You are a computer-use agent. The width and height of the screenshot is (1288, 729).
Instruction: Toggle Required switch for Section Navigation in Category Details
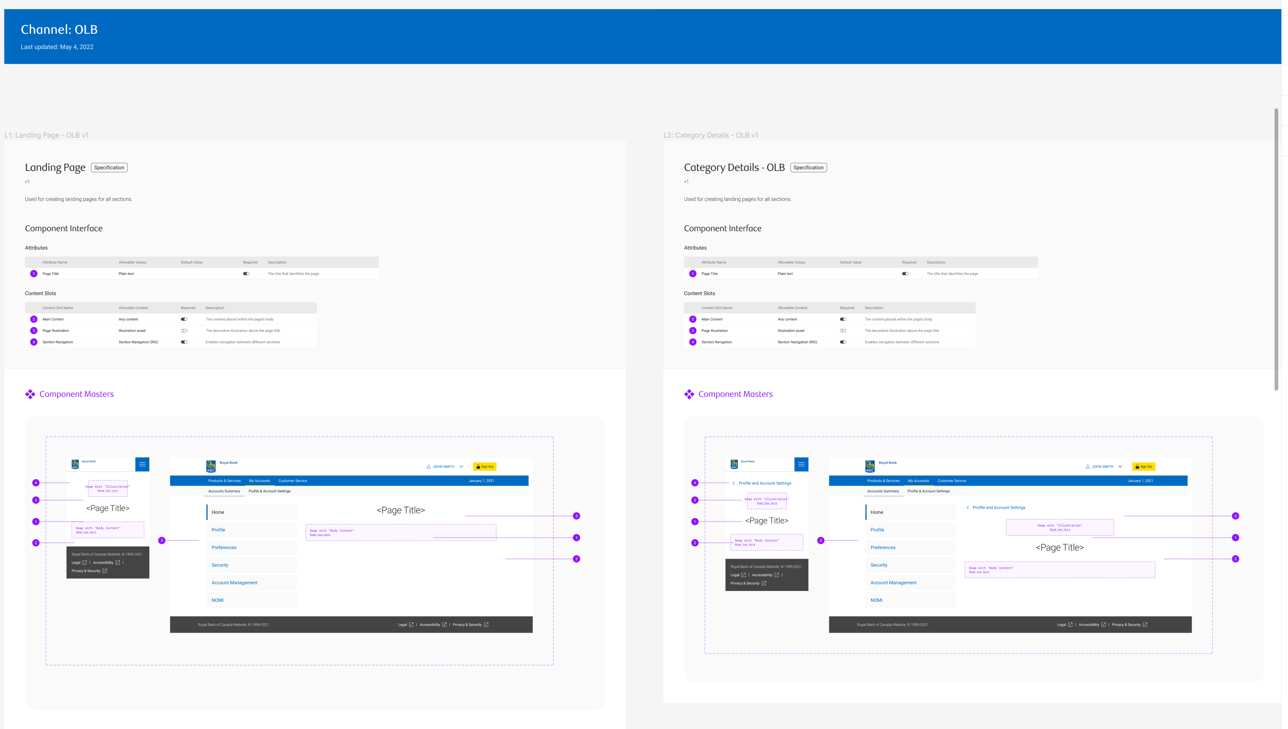[843, 342]
